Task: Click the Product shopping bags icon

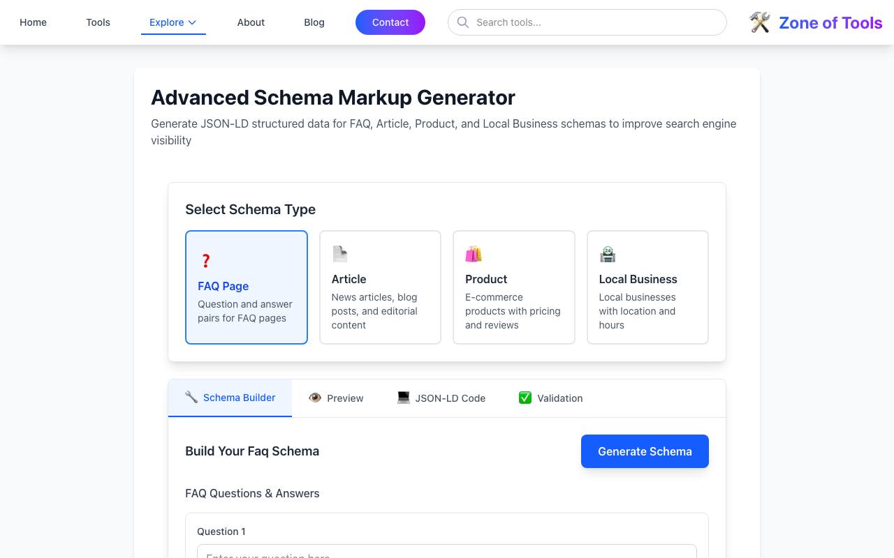Action: click(x=474, y=254)
